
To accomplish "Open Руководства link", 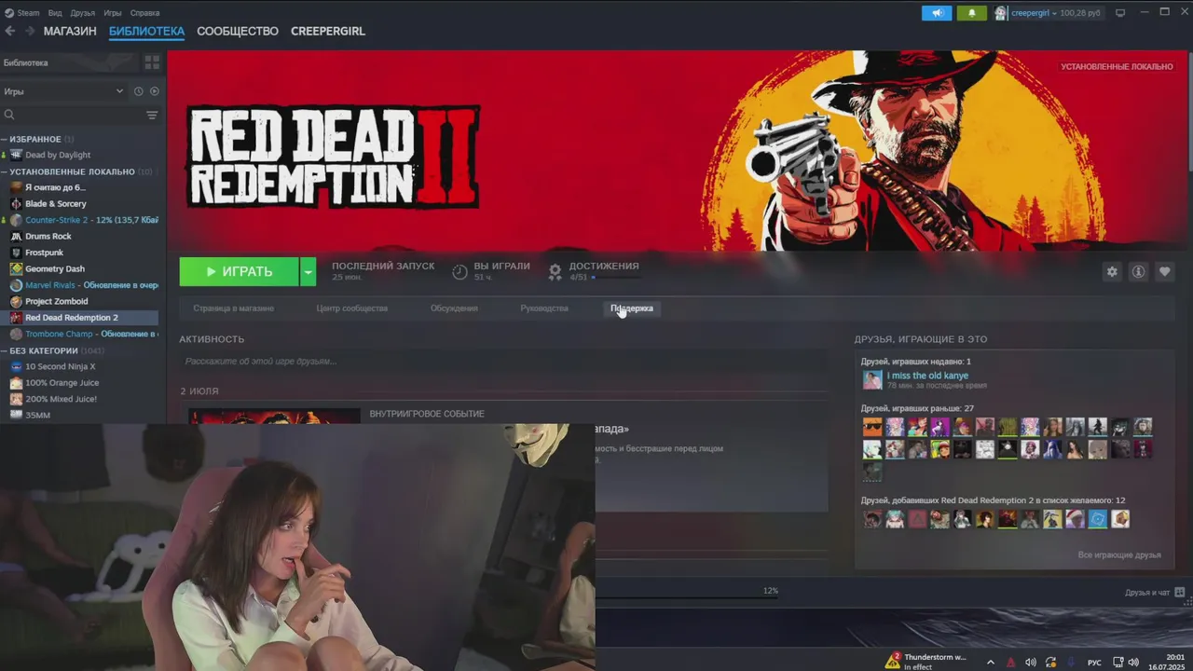I will pos(544,308).
